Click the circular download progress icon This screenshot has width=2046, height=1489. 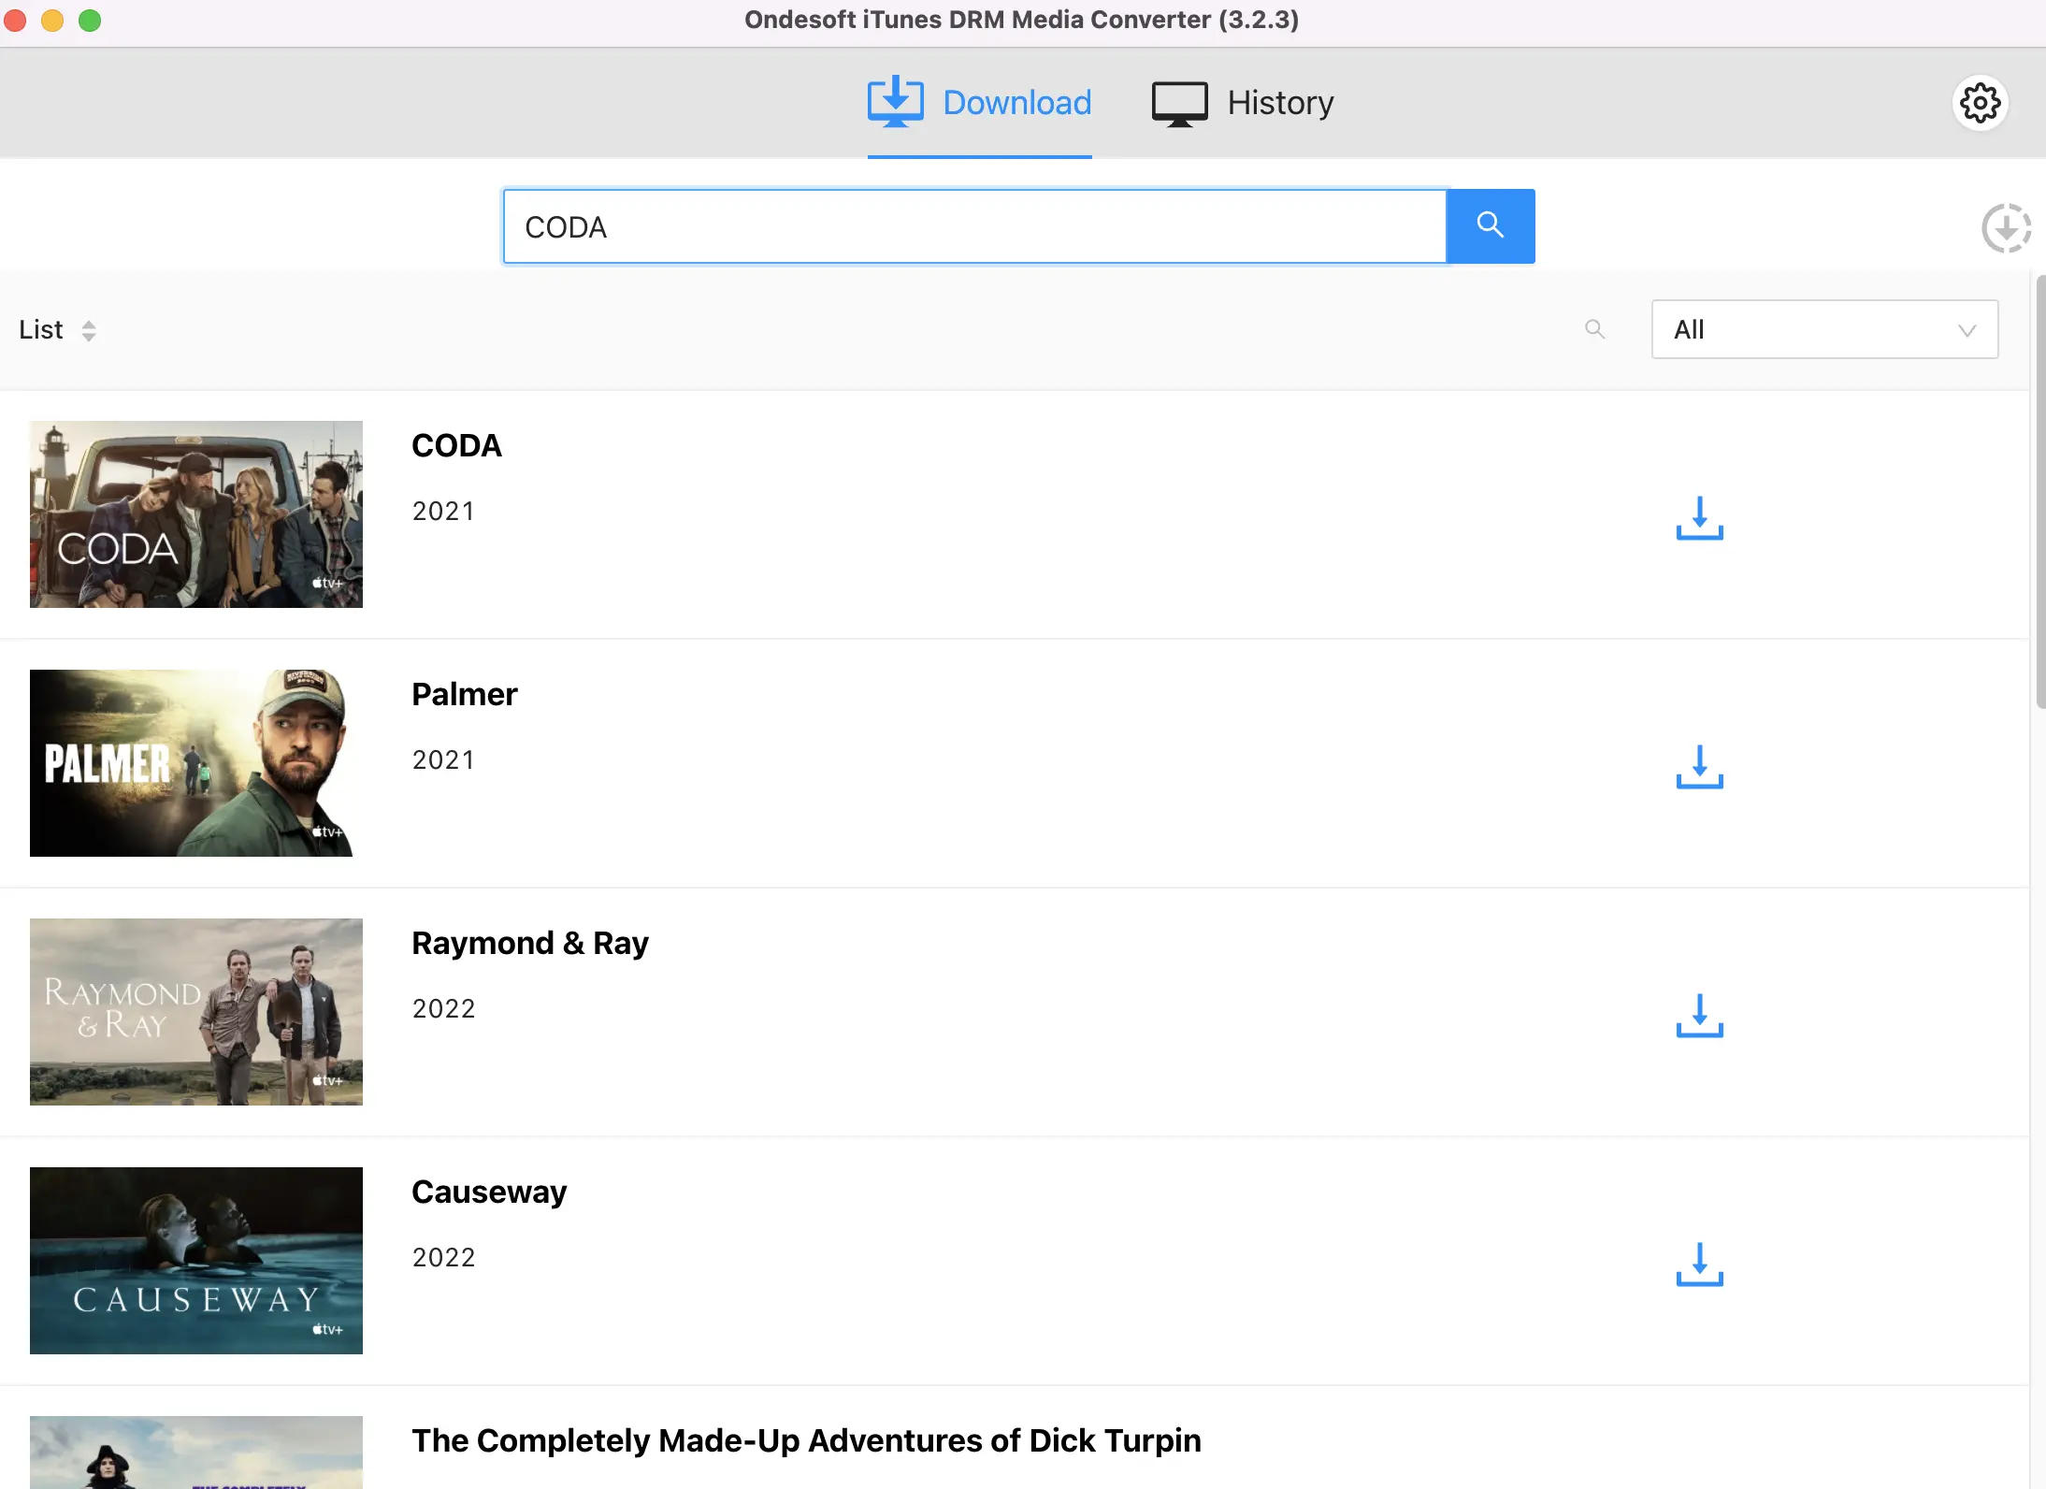coord(2005,224)
